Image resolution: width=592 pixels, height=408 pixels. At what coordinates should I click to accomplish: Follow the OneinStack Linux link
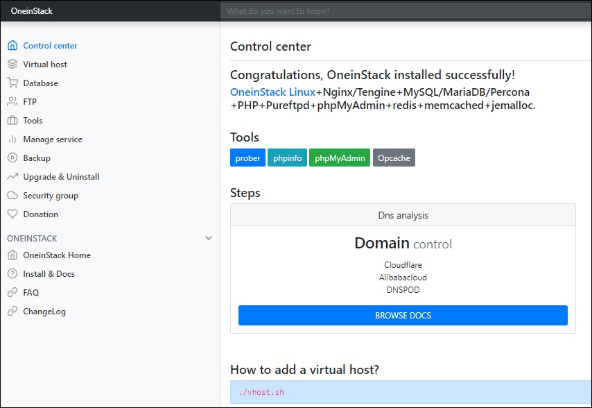click(272, 92)
